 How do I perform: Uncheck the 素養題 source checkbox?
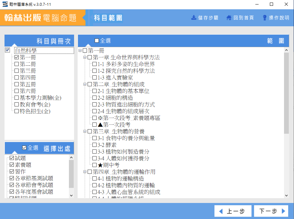click(12, 165)
